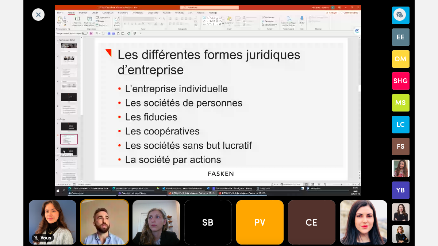Click the Rechercher find tool in ribbon
438x246 pixels.
(x=269, y=17)
